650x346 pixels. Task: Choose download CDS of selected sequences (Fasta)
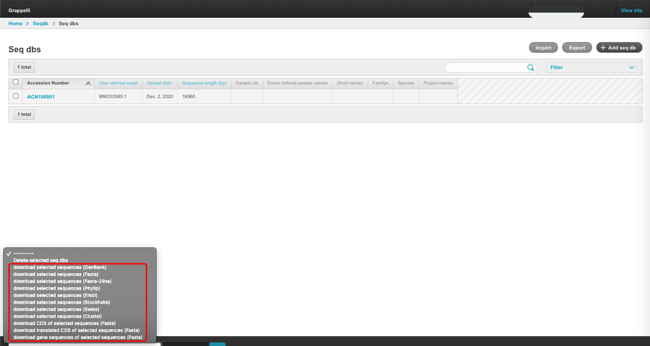80,323
